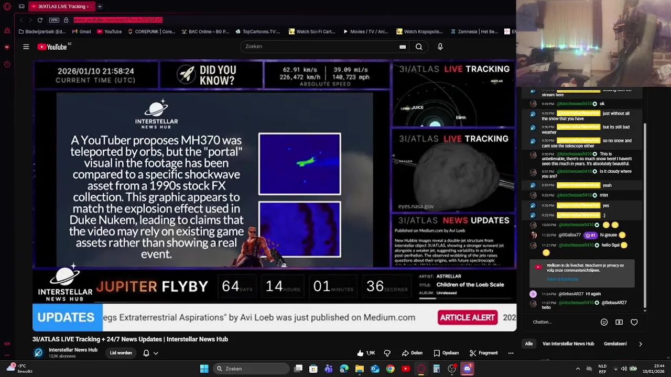Open the Zamnesia bookmark
671x377 pixels.
coord(474,31)
